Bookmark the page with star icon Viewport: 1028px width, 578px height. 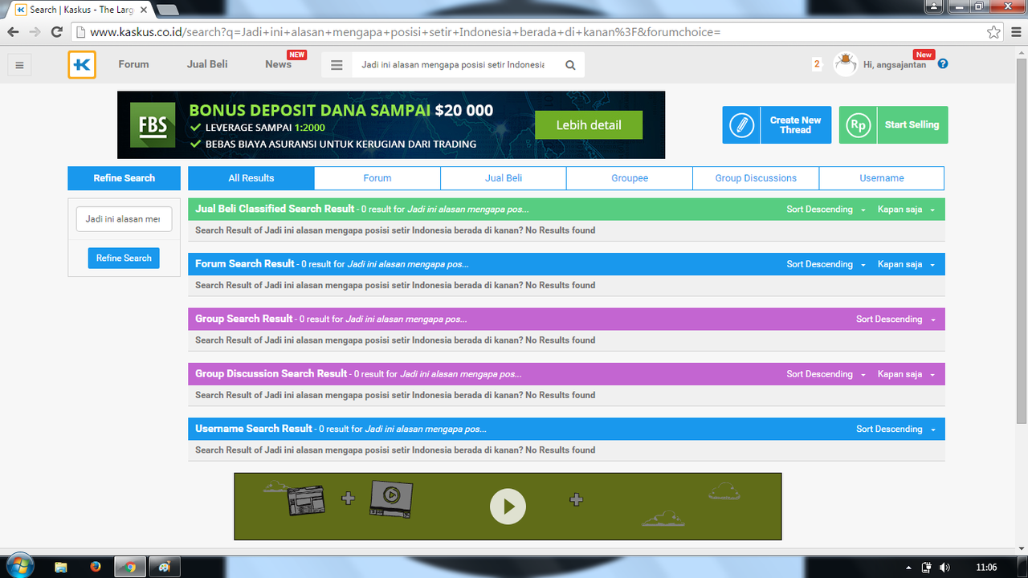(994, 32)
